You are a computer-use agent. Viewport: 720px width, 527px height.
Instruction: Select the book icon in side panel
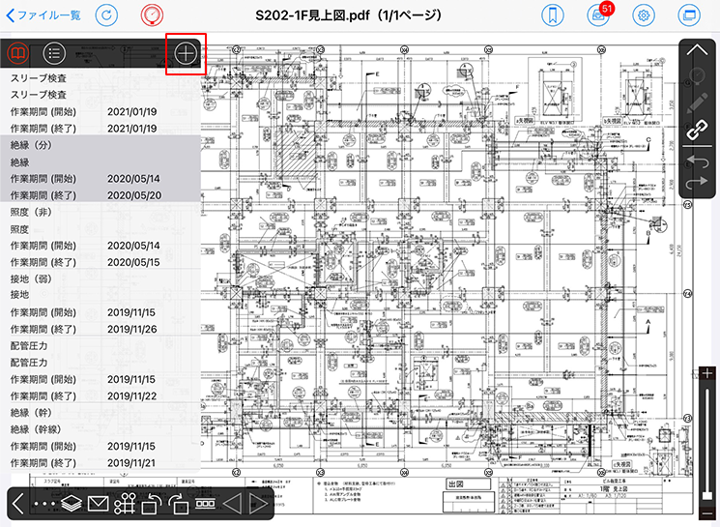pos(17,53)
